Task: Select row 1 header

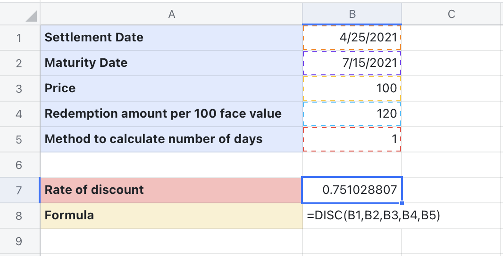Action: [20, 38]
